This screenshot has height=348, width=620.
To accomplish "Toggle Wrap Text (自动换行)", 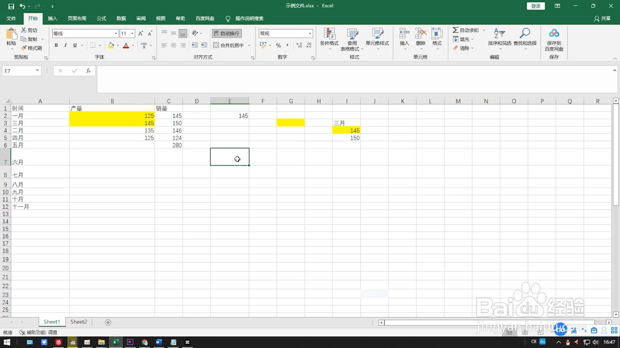I will 227,33.
